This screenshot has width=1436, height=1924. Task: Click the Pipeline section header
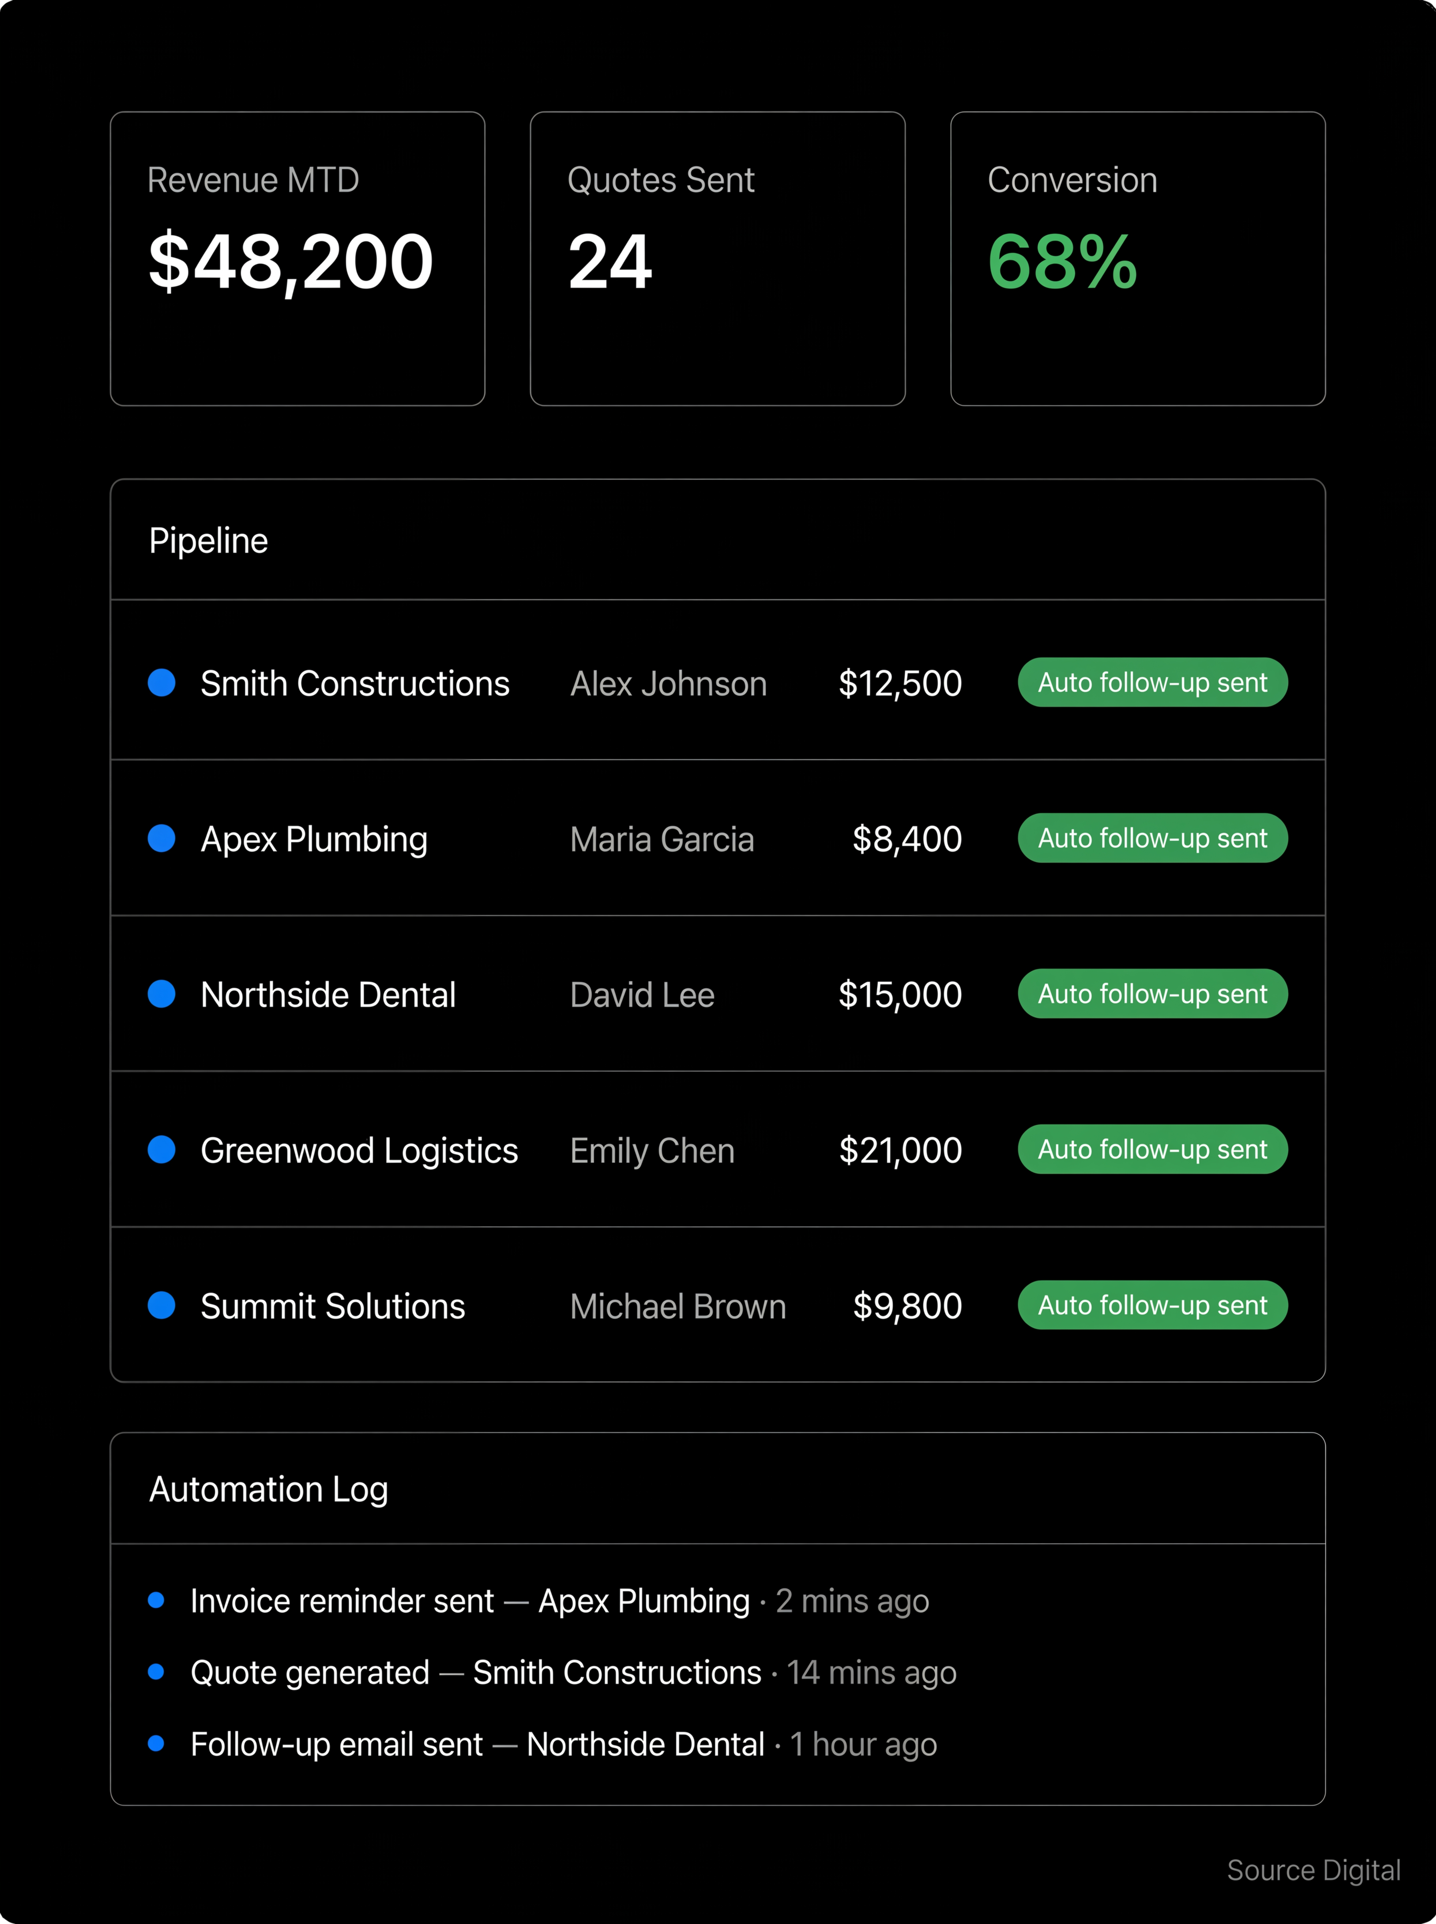pos(209,541)
